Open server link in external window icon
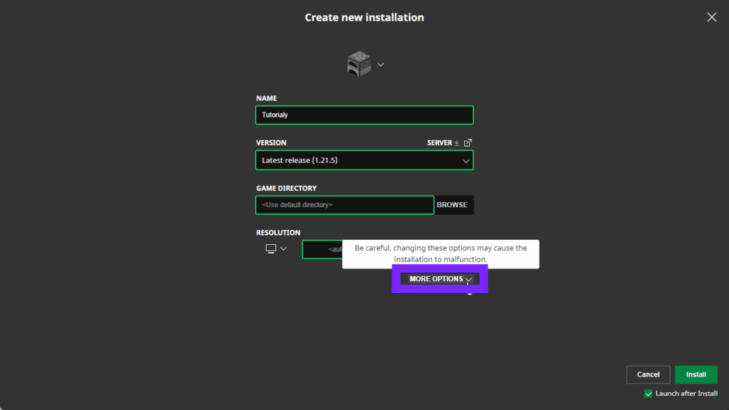This screenshot has height=410, width=729. pyautogui.click(x=468, y=142)
